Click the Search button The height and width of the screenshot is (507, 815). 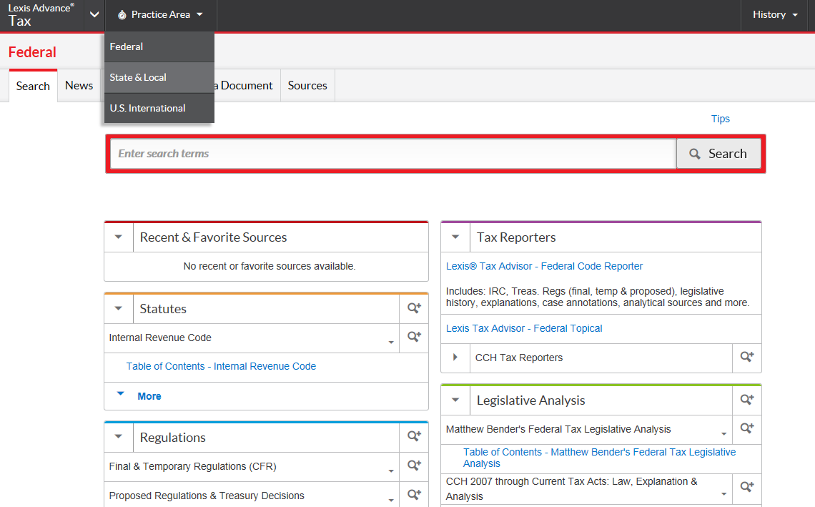click(x=718, y=154)
